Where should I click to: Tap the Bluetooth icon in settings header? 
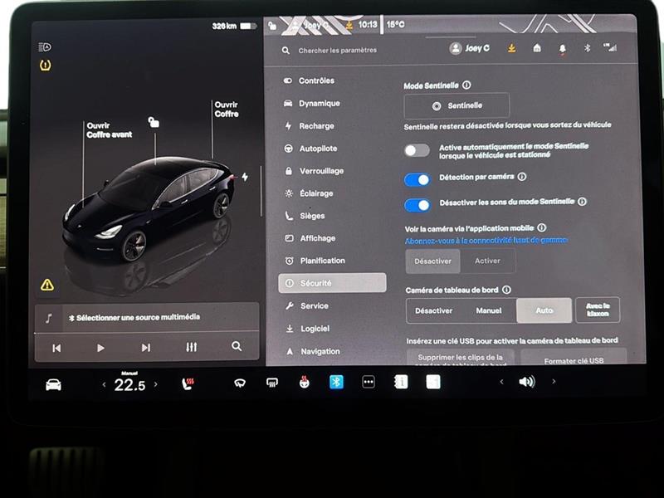click(x=587, y=48)
